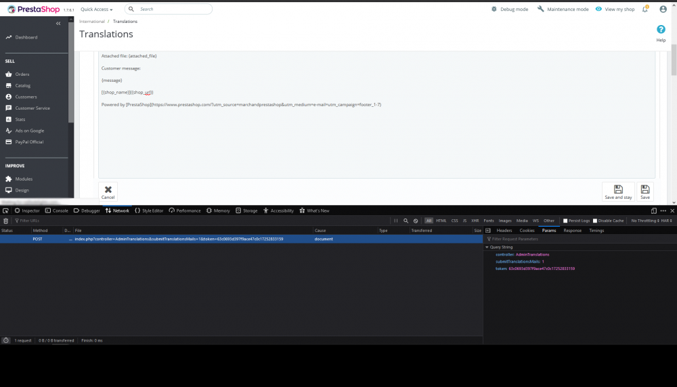Screen dimensions: 677x387
Task: Enable Disable Cache checkbox
Action: [x=595, y=221]
